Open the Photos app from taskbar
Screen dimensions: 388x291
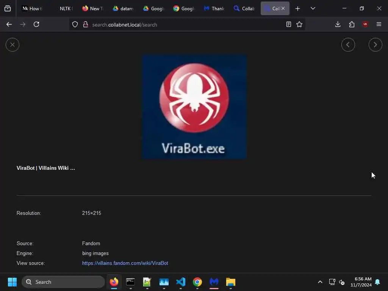pos(164,282)
